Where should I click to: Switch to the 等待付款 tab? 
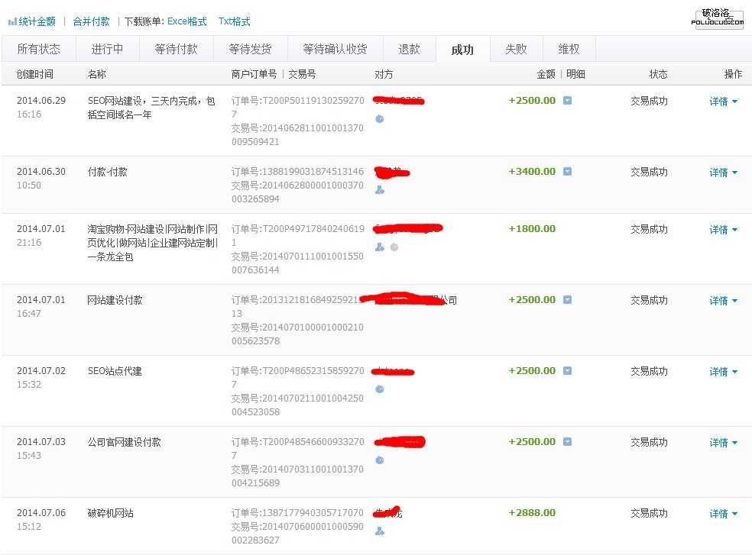pyautogui.click(x=176, y=49)
